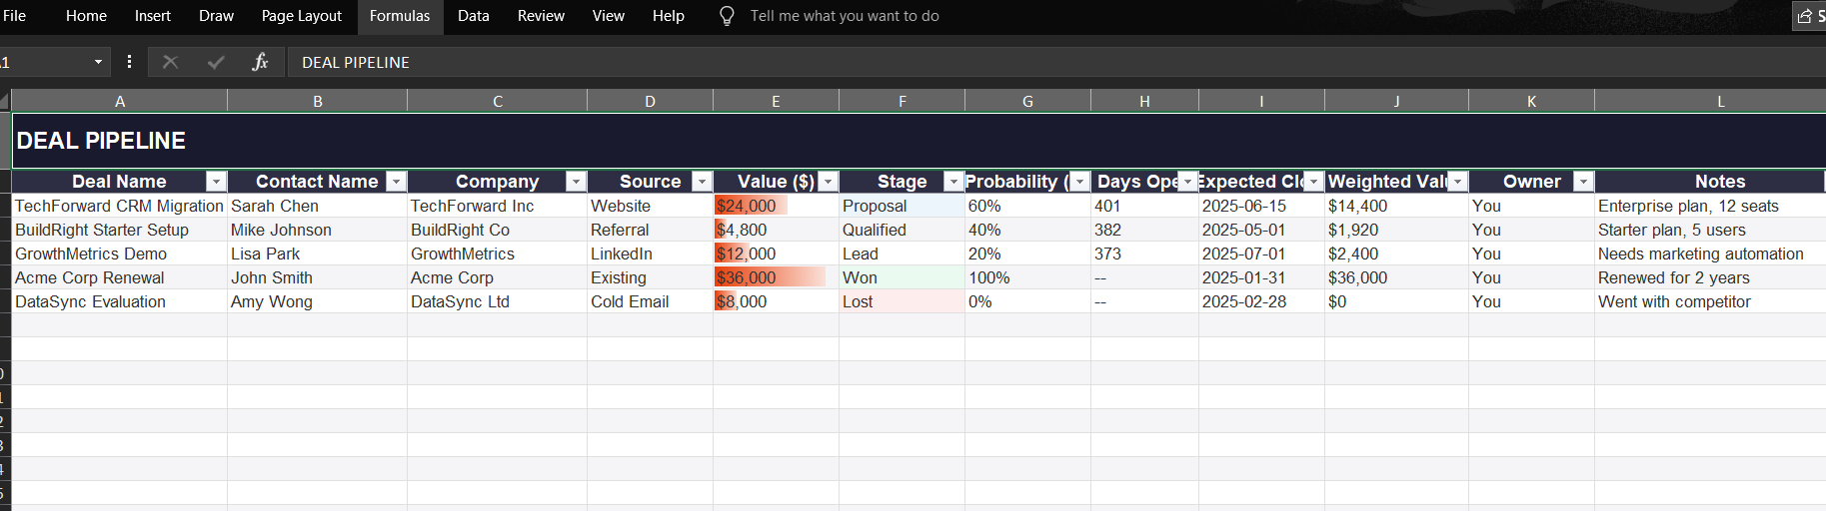The height and width of the screenshot is (511, 1826).
Task: Click the Proposal stage cell
Action: point(902,206)
